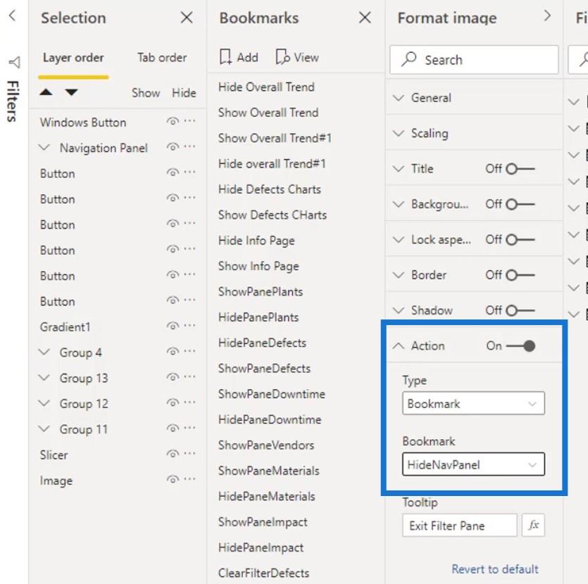Open the bookmark View menu
This screenshot has height=584, width=588.
(297, 57)
